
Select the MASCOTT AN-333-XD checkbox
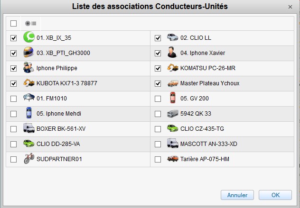pyautogui.click(x=158, y=144)
